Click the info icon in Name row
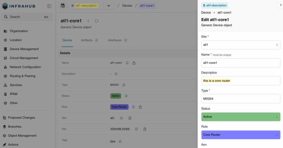The image size is (283, 148). click(x=127, y=63)
